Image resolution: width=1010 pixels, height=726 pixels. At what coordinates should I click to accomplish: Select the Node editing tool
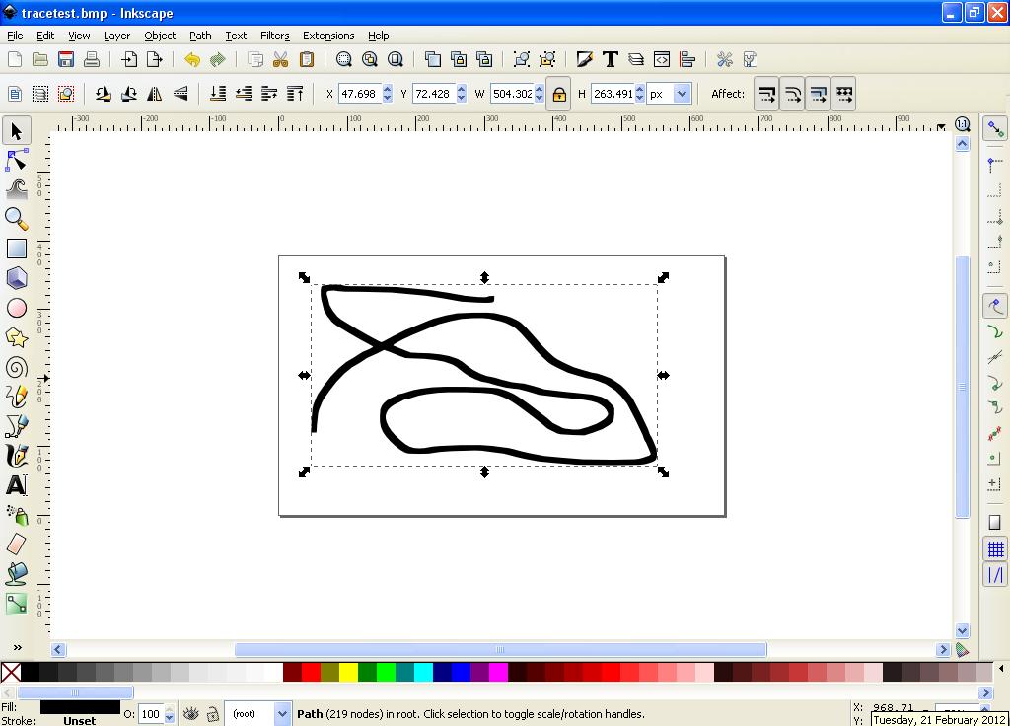coord(16,160)
